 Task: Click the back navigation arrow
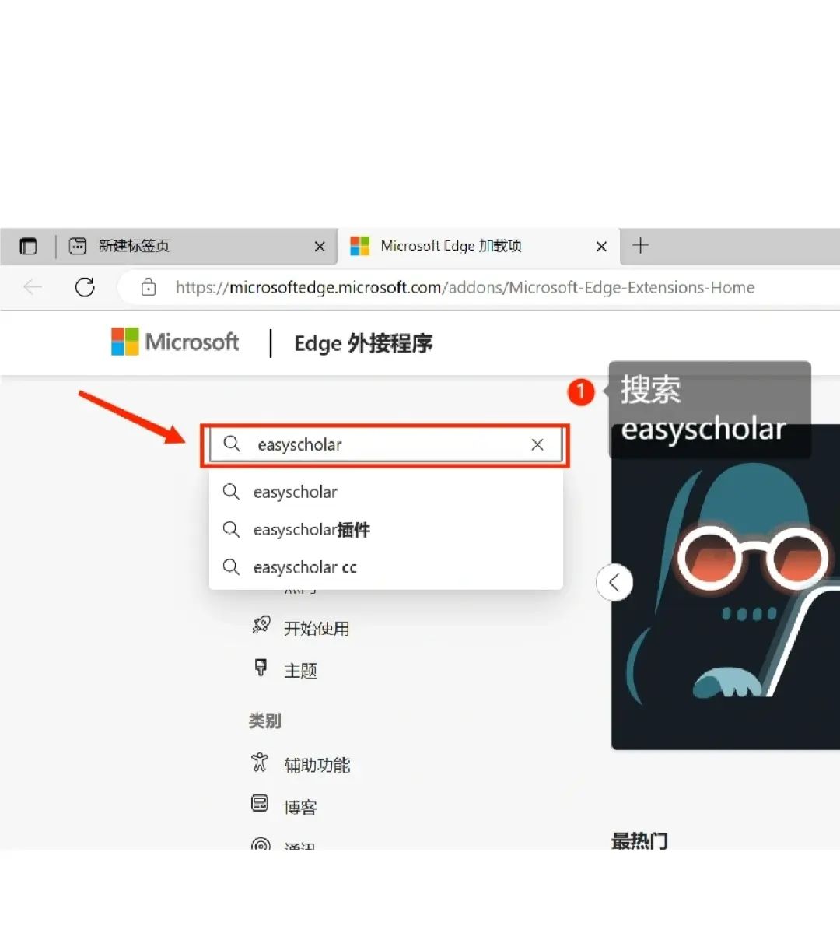coord(32,287)
